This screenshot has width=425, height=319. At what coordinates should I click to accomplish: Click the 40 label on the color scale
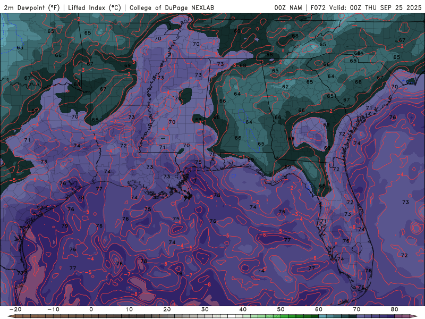(x=243, y=309)
